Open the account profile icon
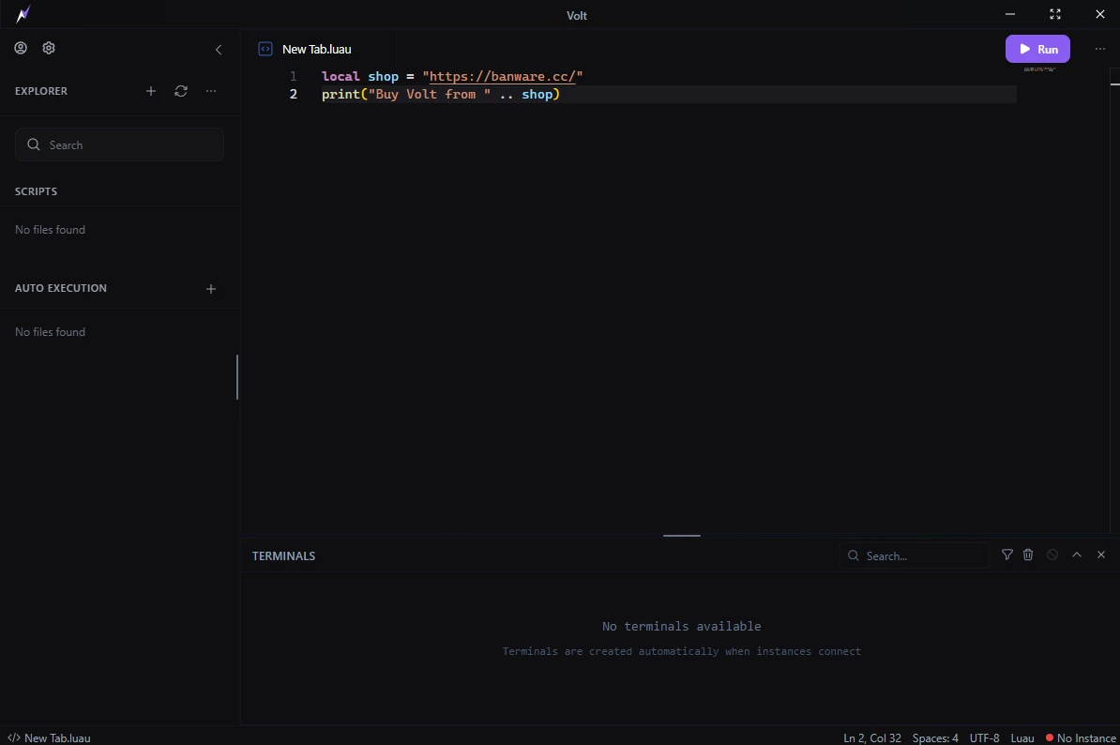This screenshot has width=1120, height=745. tap(21, 48)
